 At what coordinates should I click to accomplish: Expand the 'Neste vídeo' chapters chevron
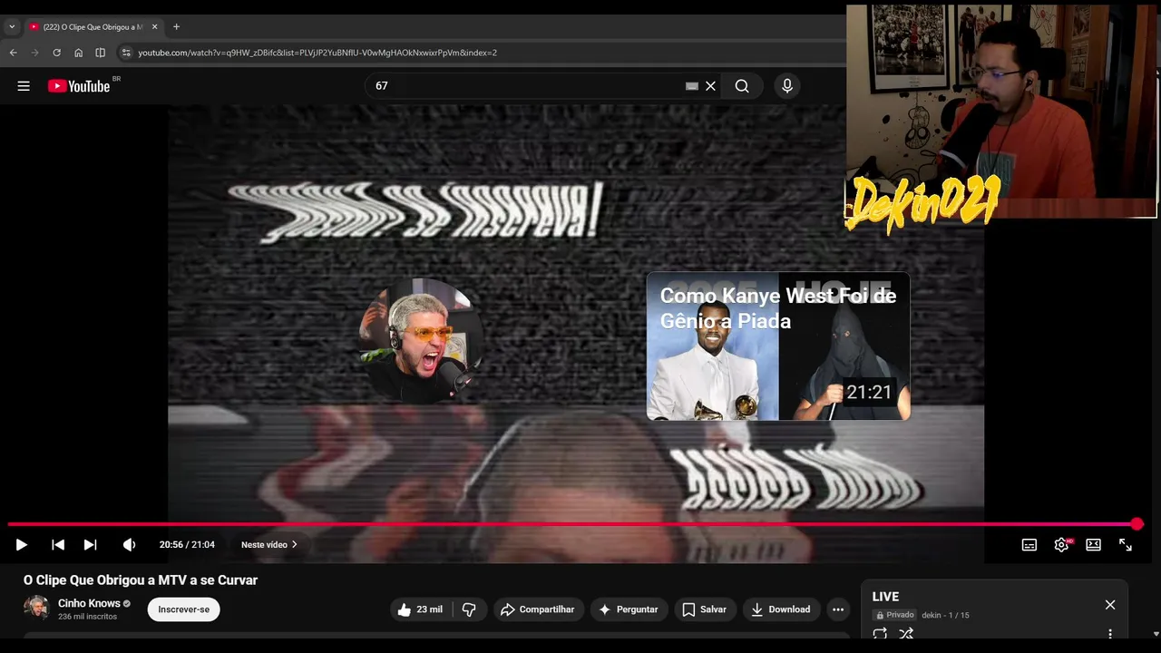click(294, 545)
